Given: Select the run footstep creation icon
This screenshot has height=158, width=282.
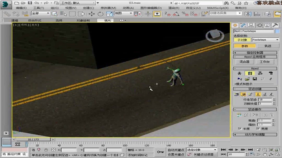Looking at the screenshot, I should (x=265, y=95).
